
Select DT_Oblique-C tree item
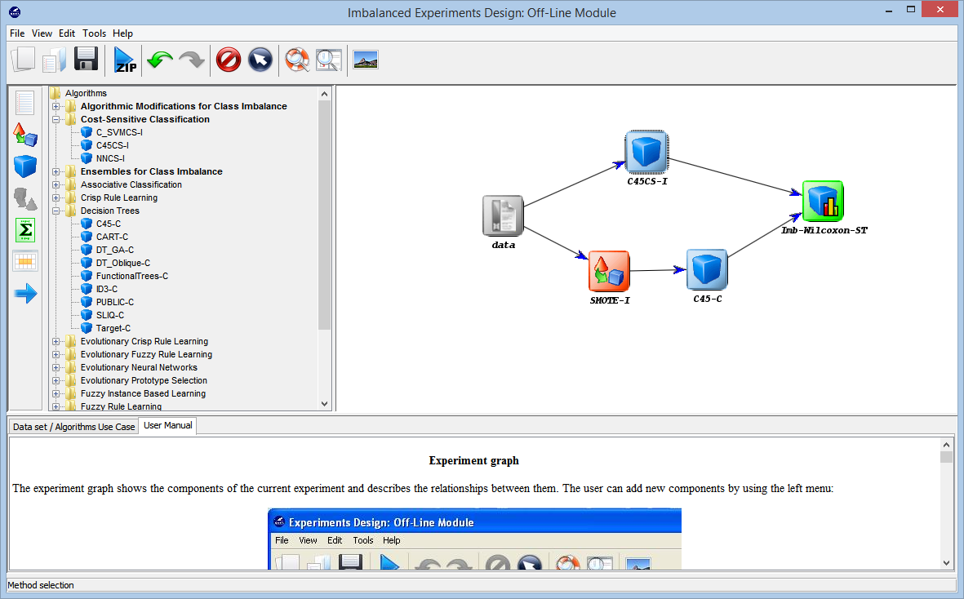[123, 263]
